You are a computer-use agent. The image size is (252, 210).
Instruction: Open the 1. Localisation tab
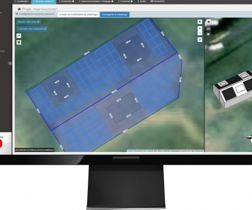point(22,1)
